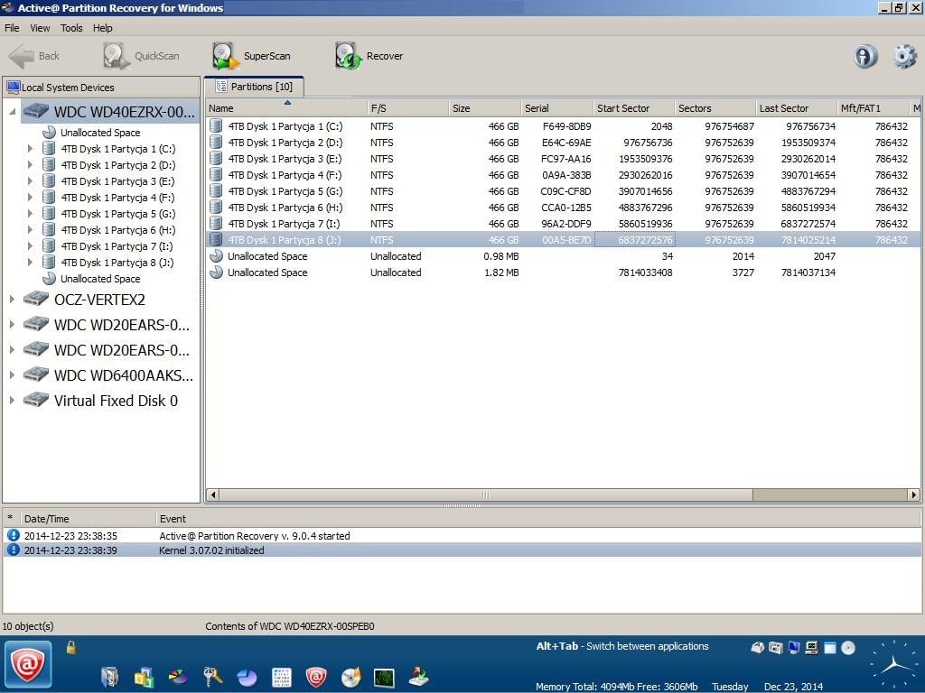The width and height of the screenshot is (925, 693).
Task: Click the red Active@ shield taskbar icon
Action: click(x=316, y=677)
